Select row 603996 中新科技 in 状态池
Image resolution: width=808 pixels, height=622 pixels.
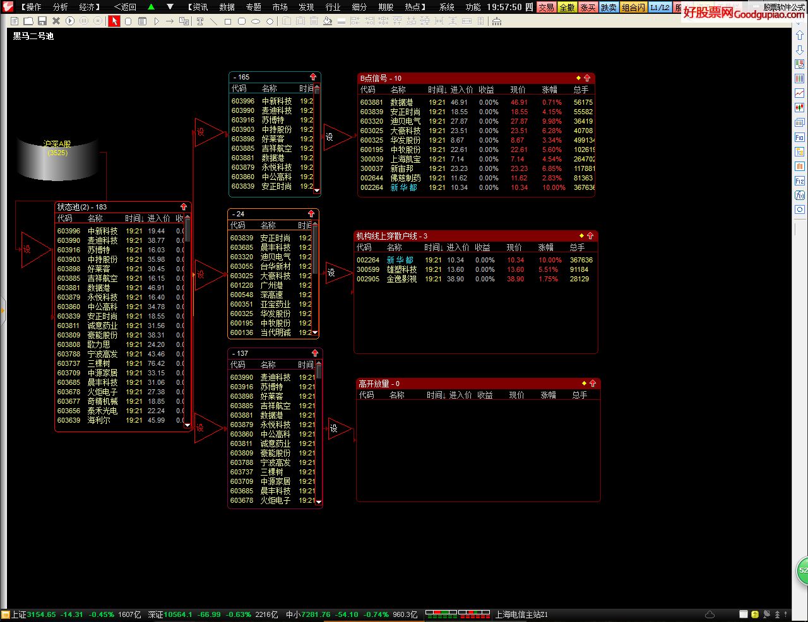pyautogui.click(x=119, y=231)
